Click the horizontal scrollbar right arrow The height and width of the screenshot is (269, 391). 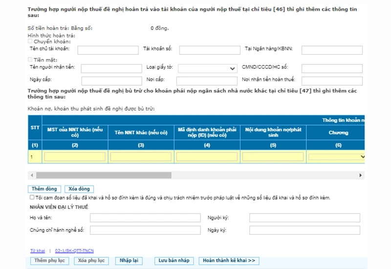pyautogui.click(x=361, y=175)
